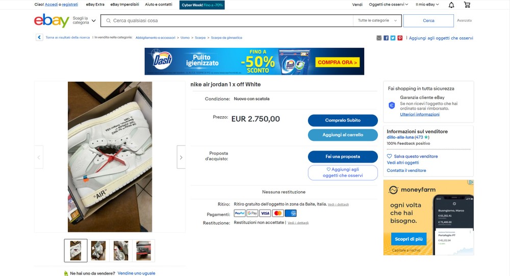Share listing via email icon

tap(379, 38)
